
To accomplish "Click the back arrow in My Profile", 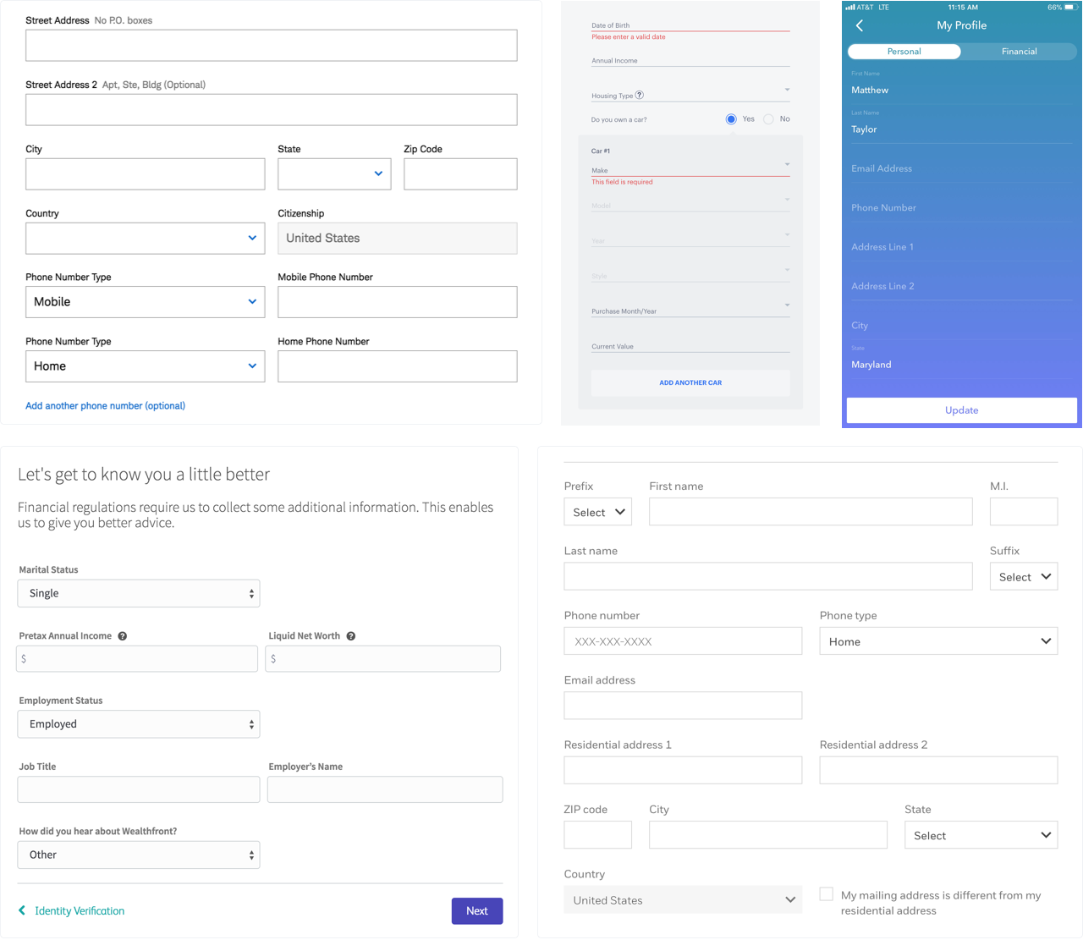I will (860, 25).
